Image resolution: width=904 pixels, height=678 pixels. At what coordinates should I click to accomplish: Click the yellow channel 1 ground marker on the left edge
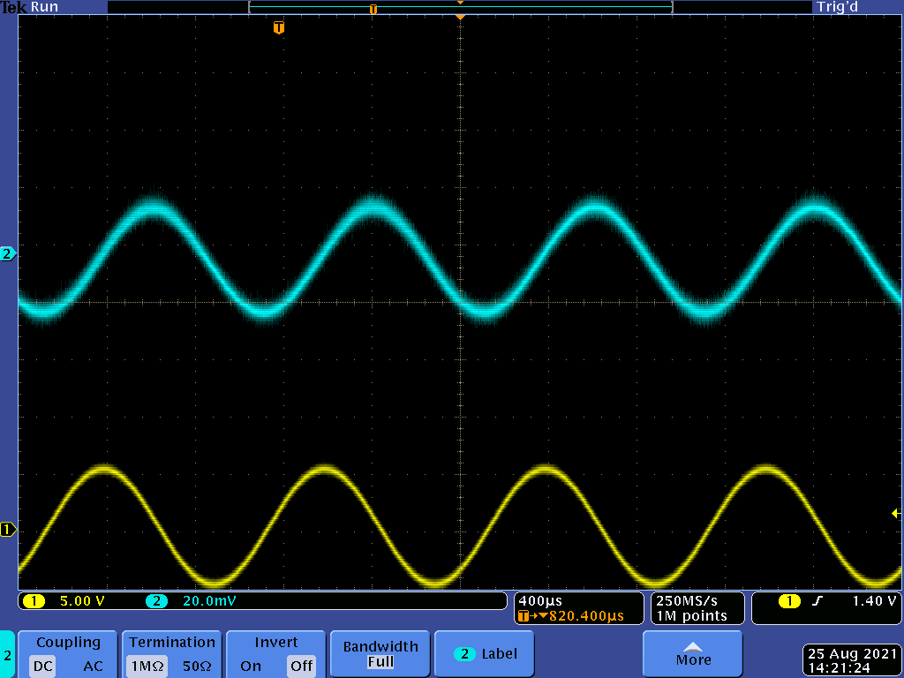point(8,530)
